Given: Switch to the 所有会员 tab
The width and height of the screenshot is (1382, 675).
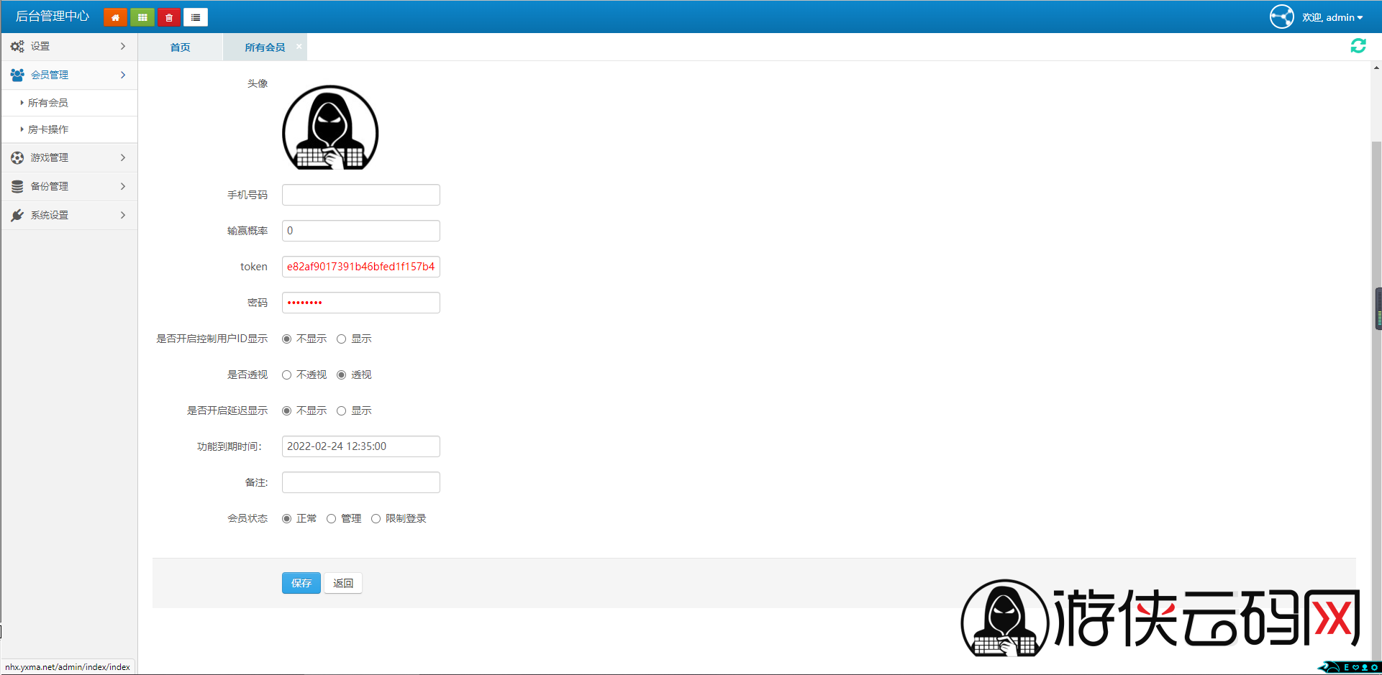Looking at the screenshot, I should click(265, 47).
